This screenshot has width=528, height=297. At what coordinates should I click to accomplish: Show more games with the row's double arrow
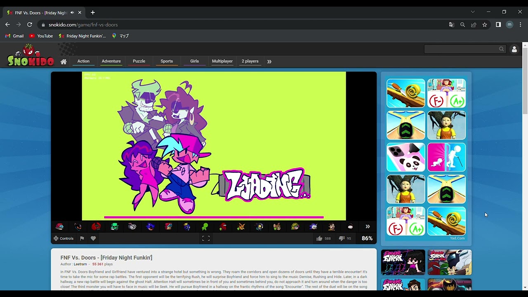368,226
